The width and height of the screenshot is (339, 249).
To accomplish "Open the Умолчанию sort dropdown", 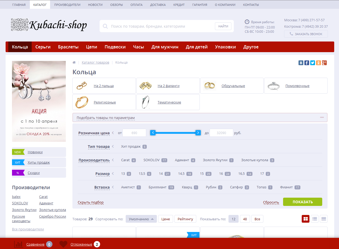I will (x=141, y=219).
